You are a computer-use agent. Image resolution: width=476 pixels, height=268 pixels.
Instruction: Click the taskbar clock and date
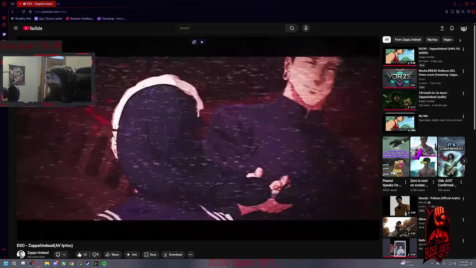click(x=464, y=264)
